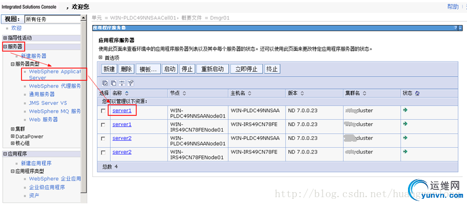Click the 立即停止 button
This screenshot has height=205, width=467.
247,69
